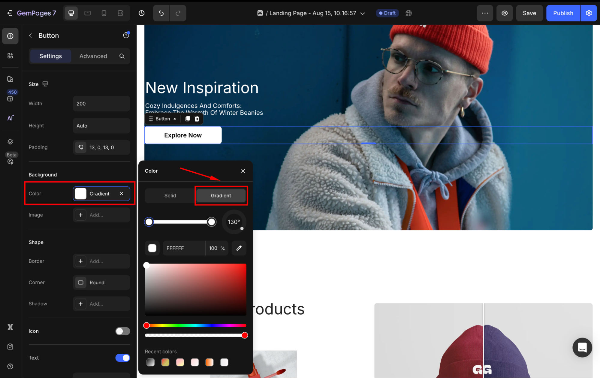Duplicate the selected Button element
The height and width of the screenshot is (378, 600).
pyautogui.click(x=188, y=119)
